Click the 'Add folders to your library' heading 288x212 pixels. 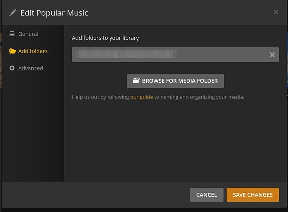105,38
